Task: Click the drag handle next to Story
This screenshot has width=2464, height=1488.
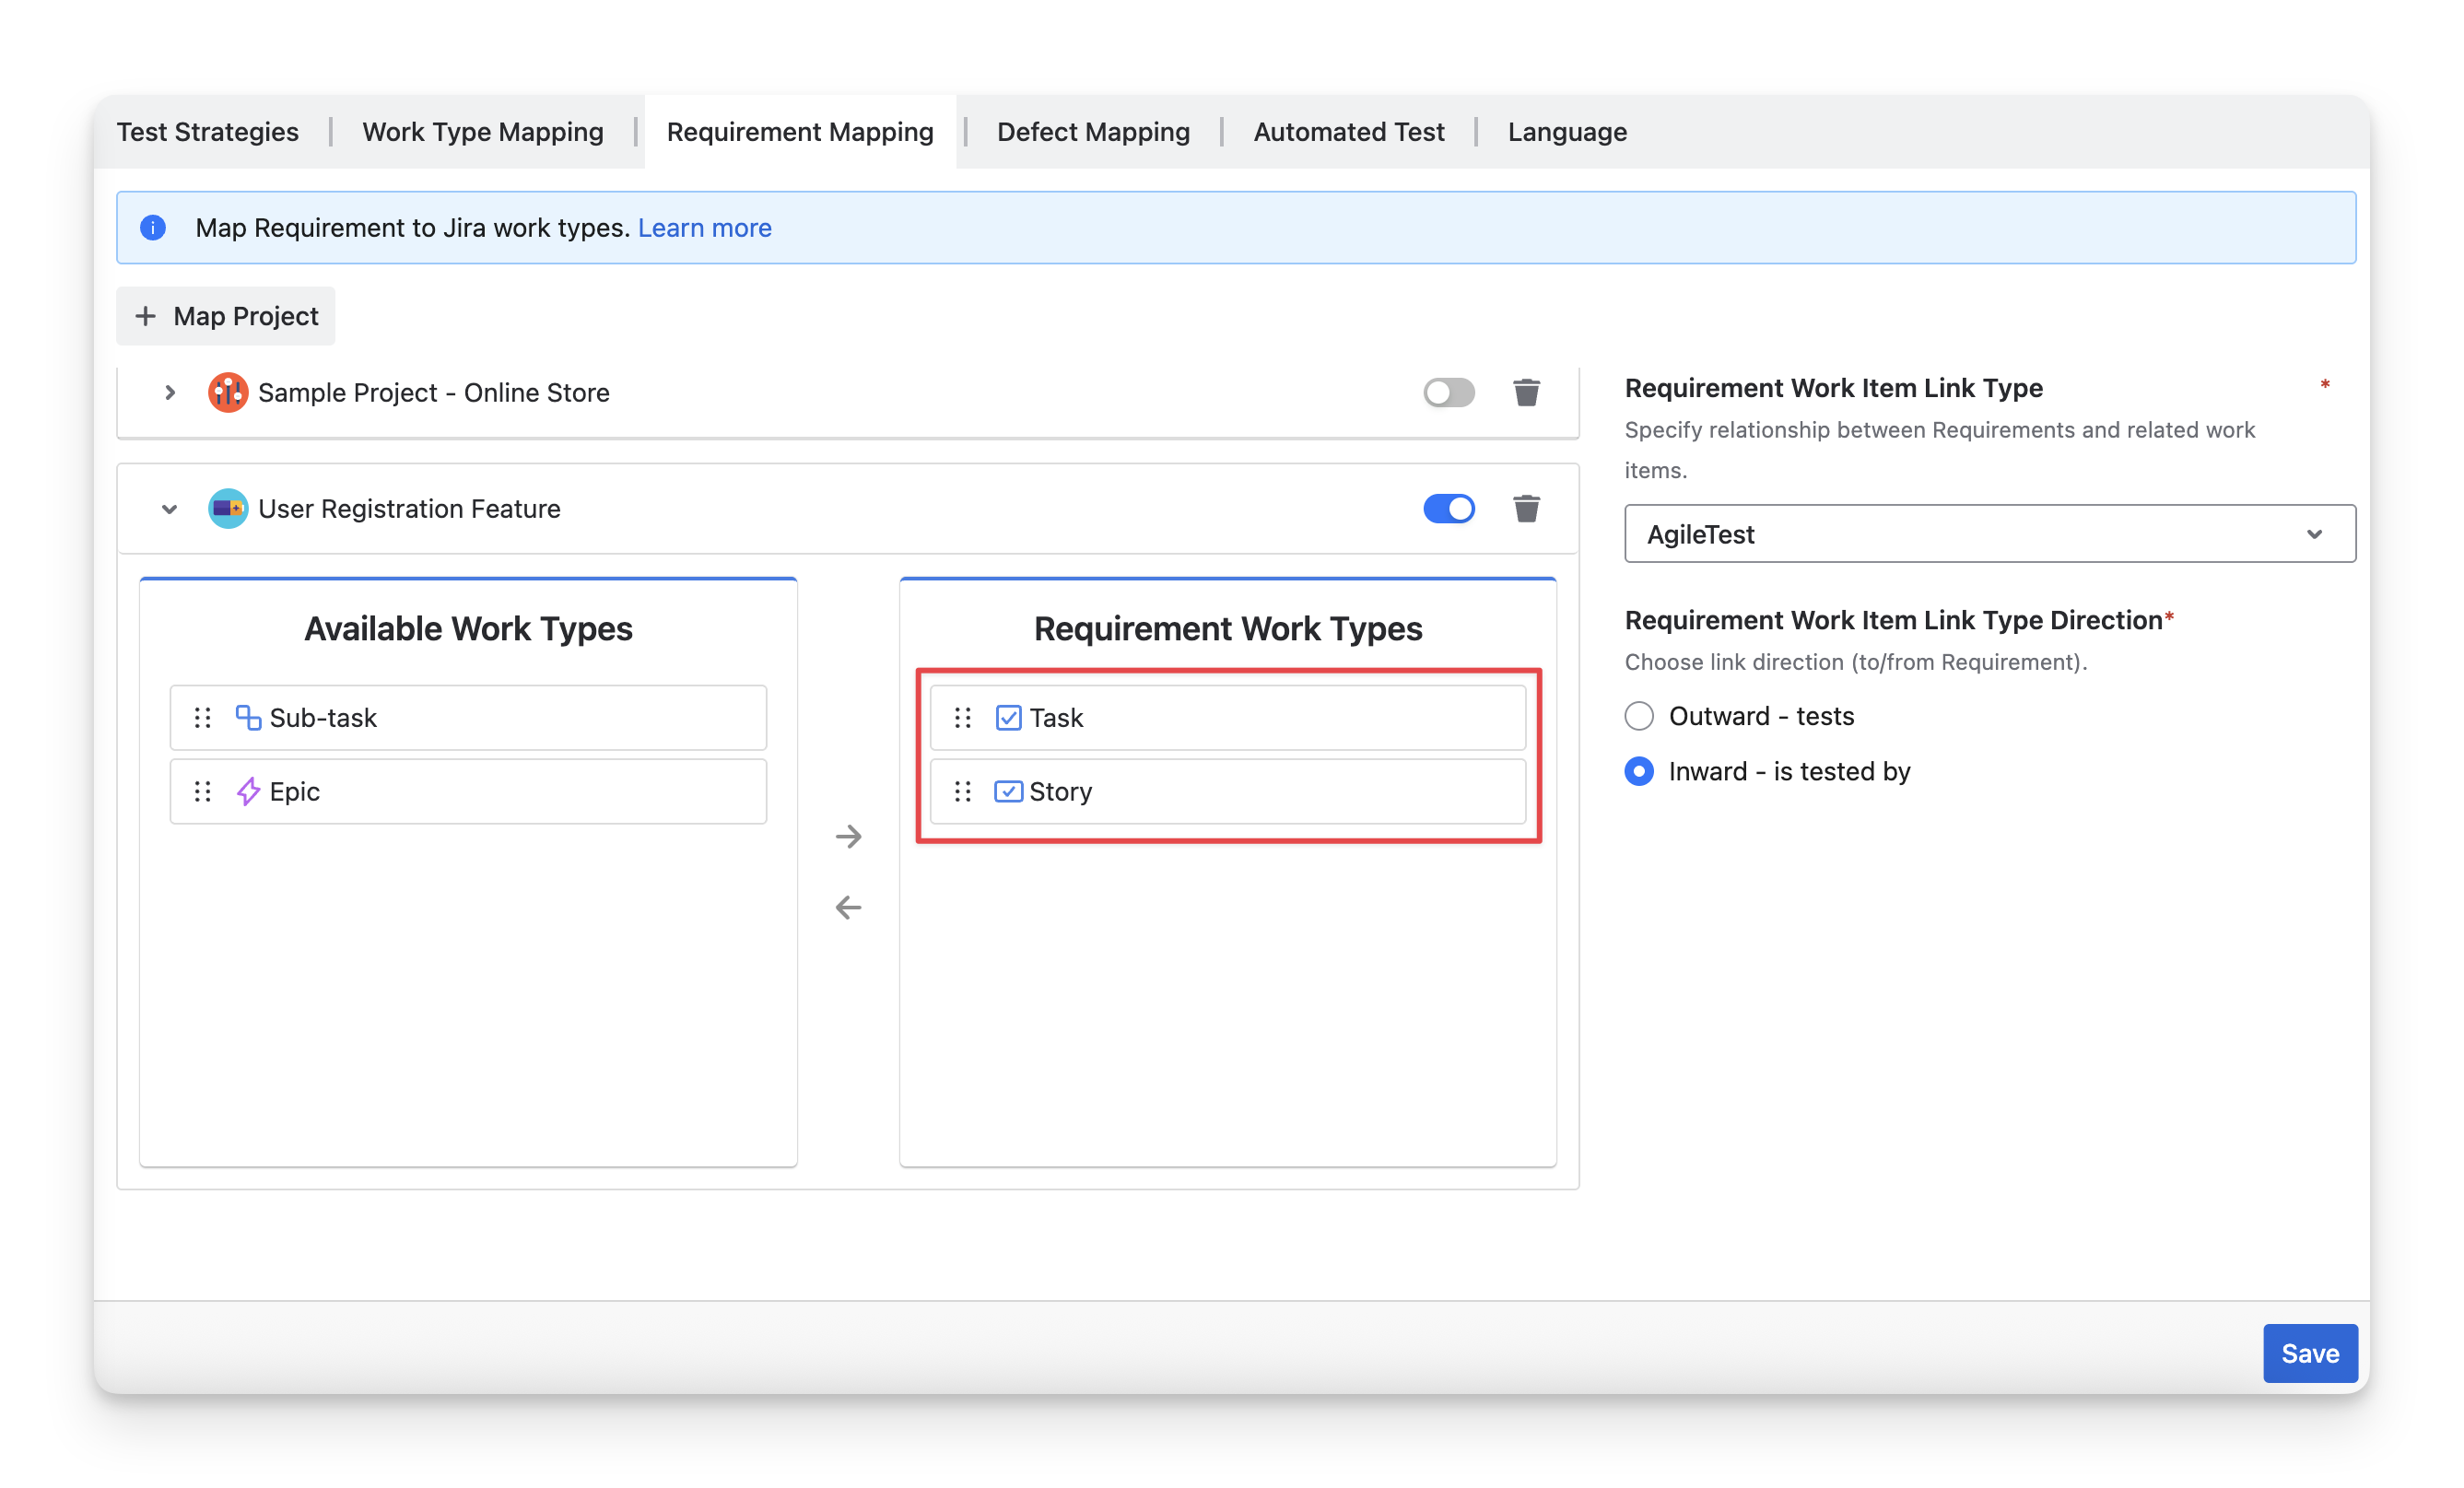Action: pyautogui.click(x=963, y=791)
